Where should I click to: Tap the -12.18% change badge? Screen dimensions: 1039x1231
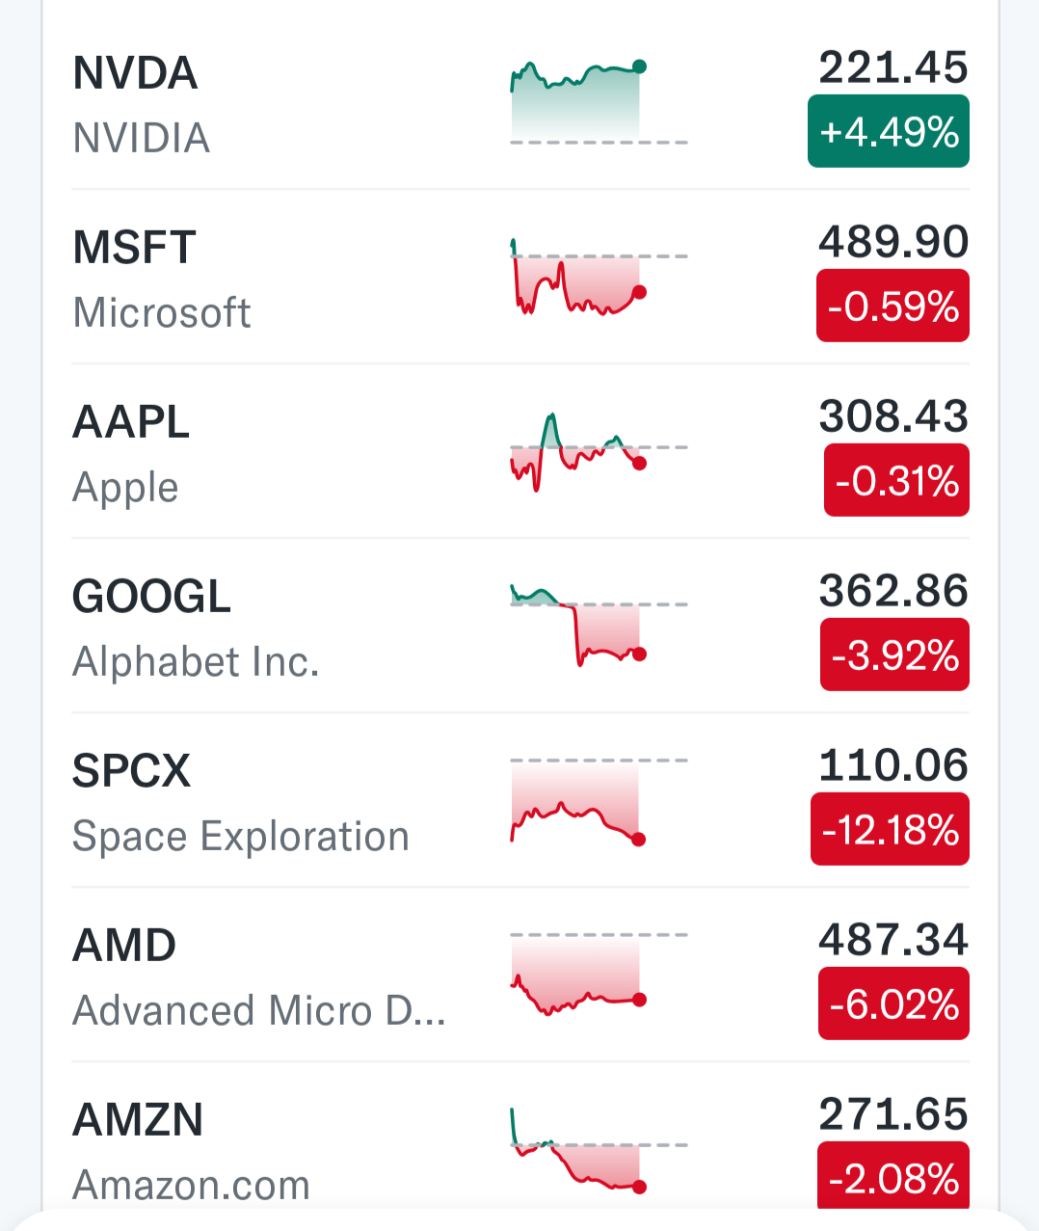890,830
